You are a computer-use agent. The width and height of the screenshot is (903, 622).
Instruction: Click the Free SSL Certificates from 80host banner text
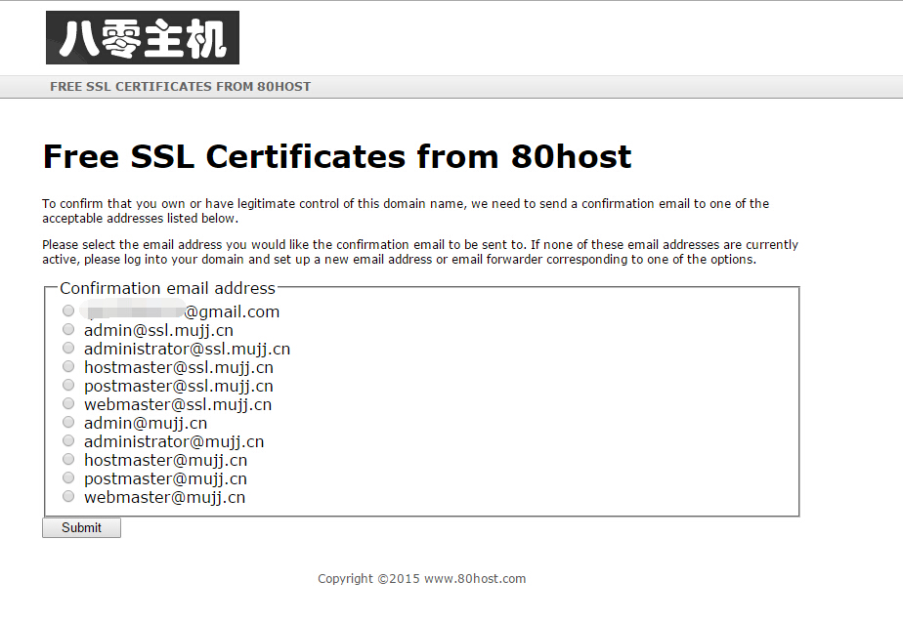(180, 86)
